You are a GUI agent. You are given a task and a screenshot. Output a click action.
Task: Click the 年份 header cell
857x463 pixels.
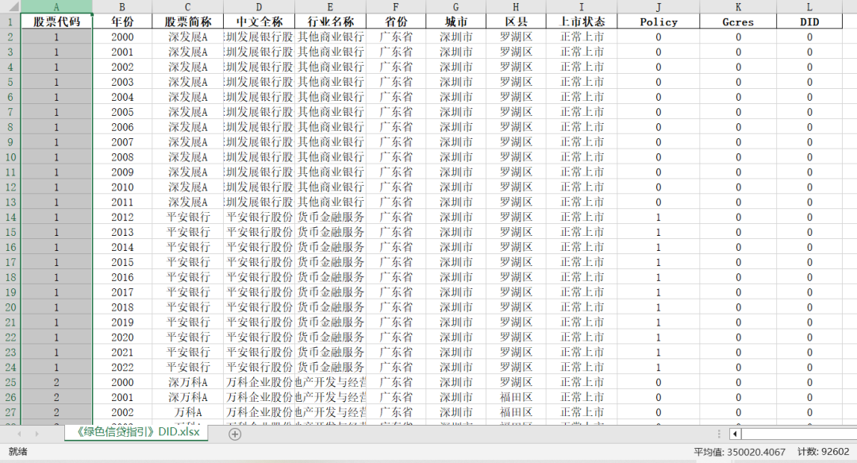122,22
